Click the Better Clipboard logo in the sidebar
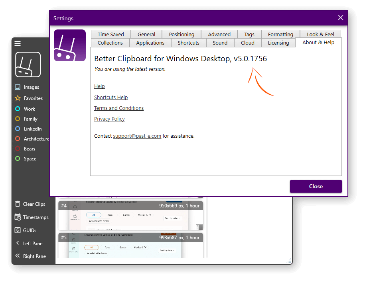365x287 pixels. 28,64
